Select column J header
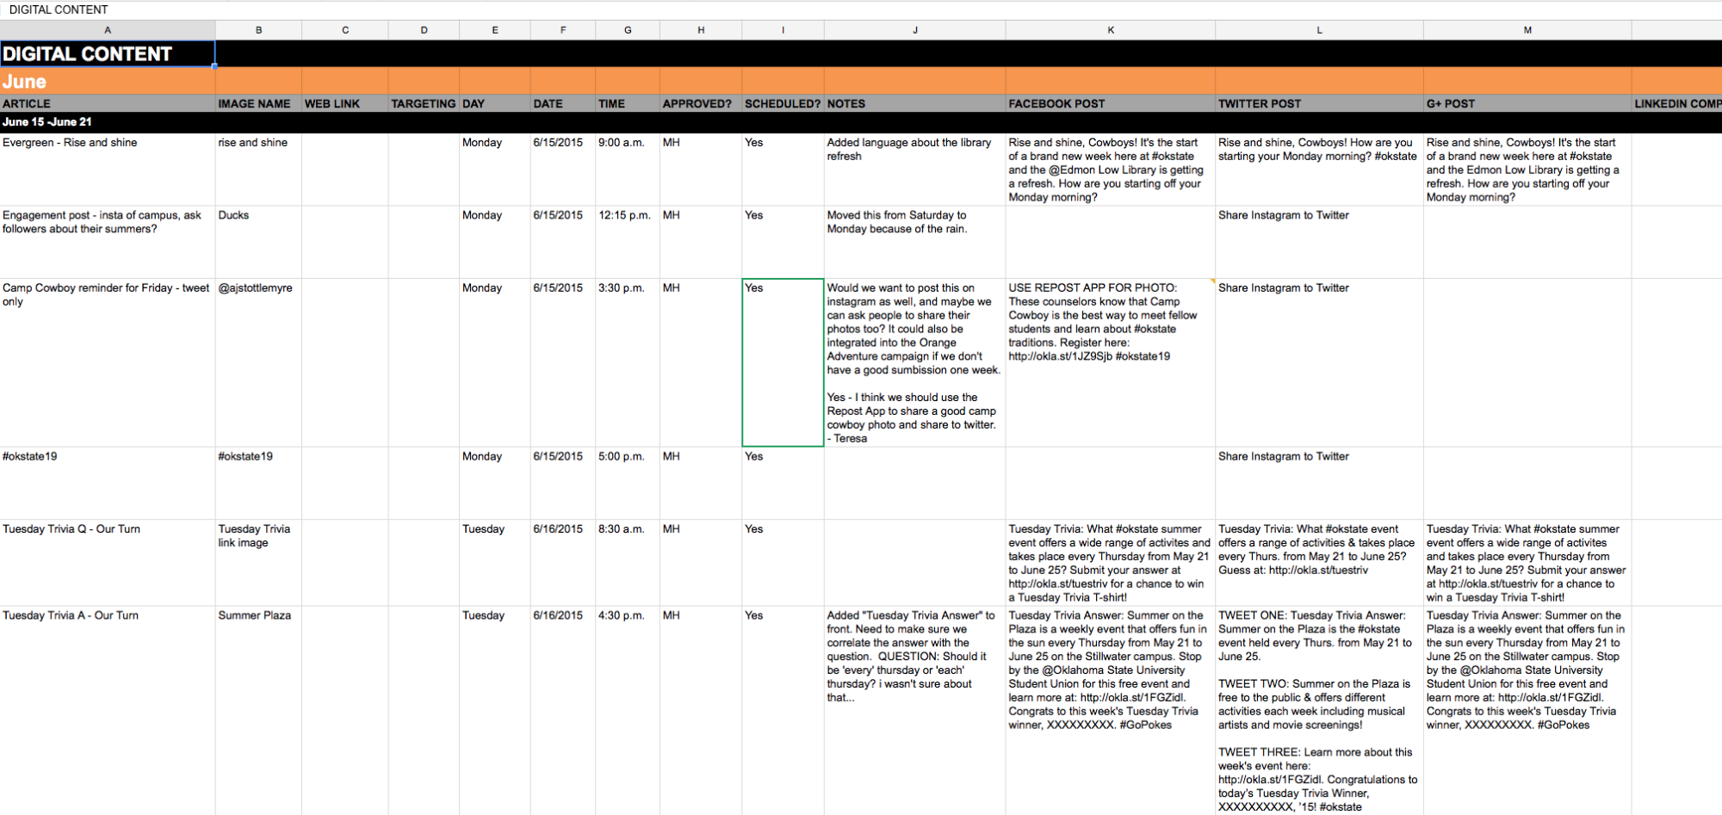This screenshot has width=1722, height=815. click(915, 30)
